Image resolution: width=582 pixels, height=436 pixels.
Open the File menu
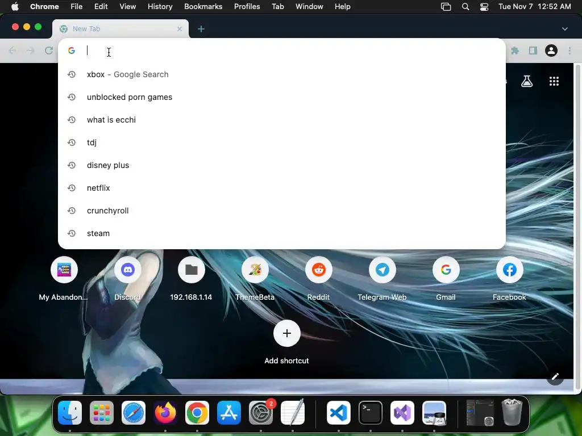pyautogui.click(x=77, y=7)
